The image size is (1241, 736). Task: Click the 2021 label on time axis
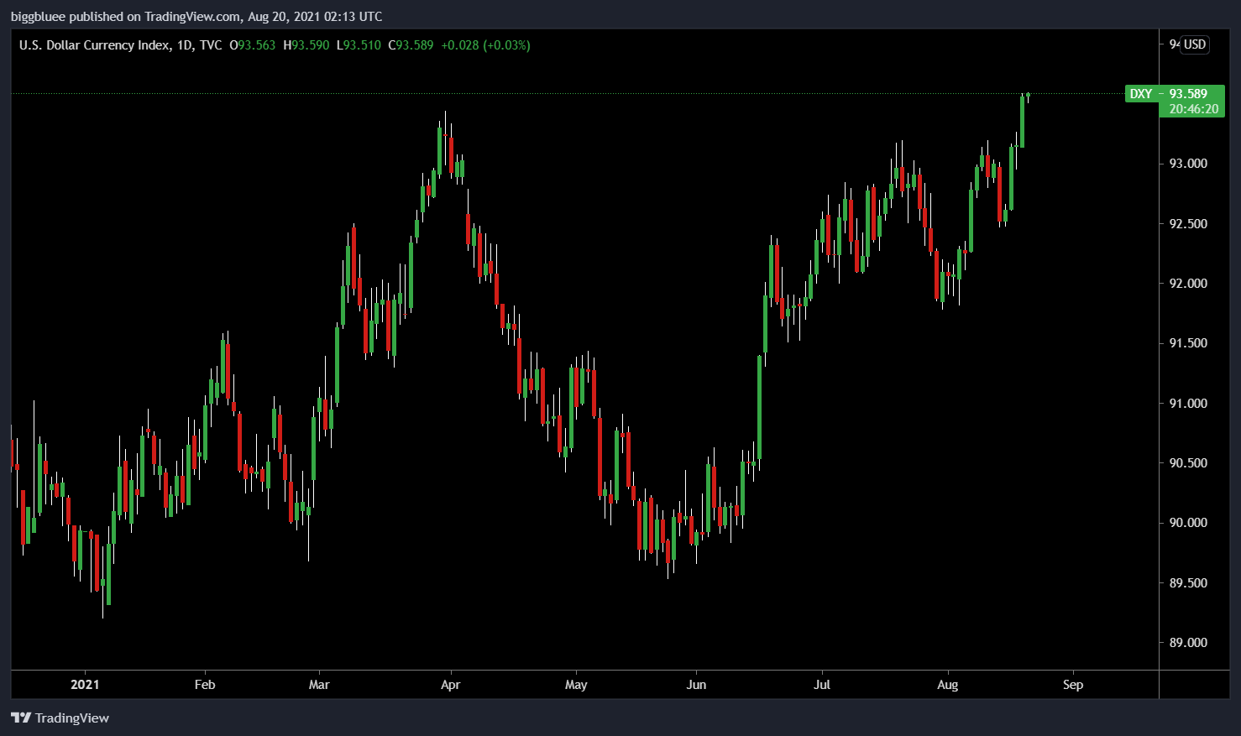[x=85, y=685]
